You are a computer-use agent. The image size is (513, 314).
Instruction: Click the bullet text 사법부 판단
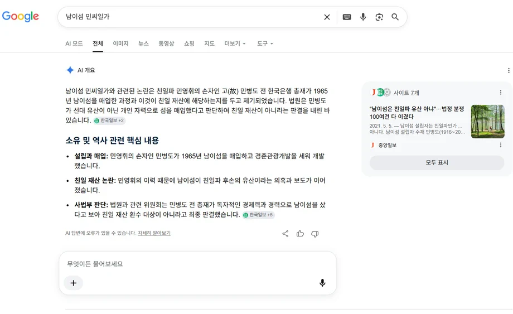pyautogui.click(x=91, y=205)
